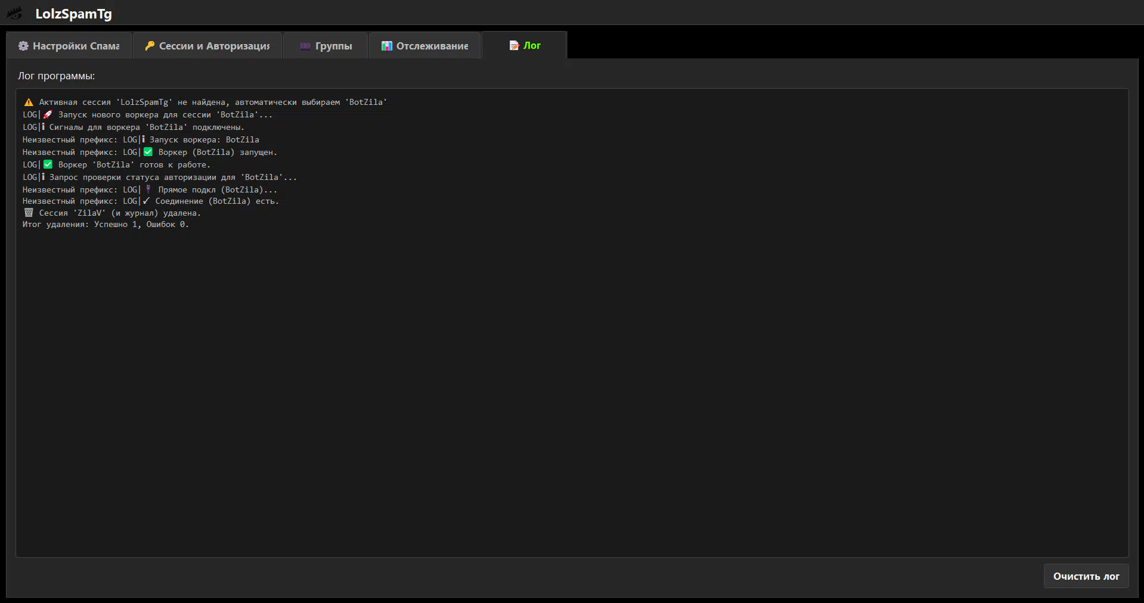1144x603 pixels.
Task: Click the LolzSpamTg title text
Action: point(73,14)
